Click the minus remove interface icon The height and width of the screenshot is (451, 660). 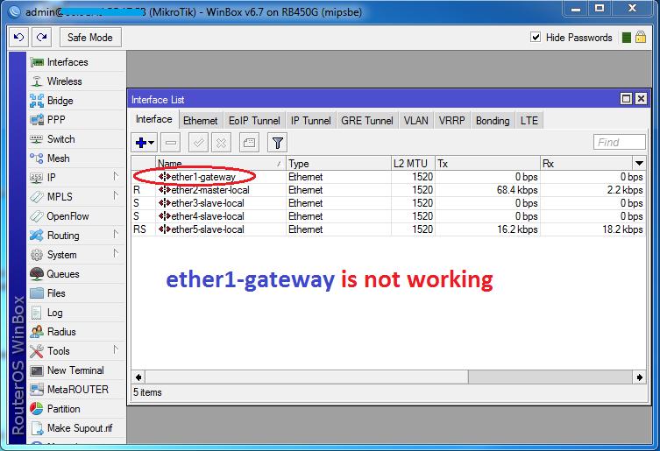click(170, 143)
